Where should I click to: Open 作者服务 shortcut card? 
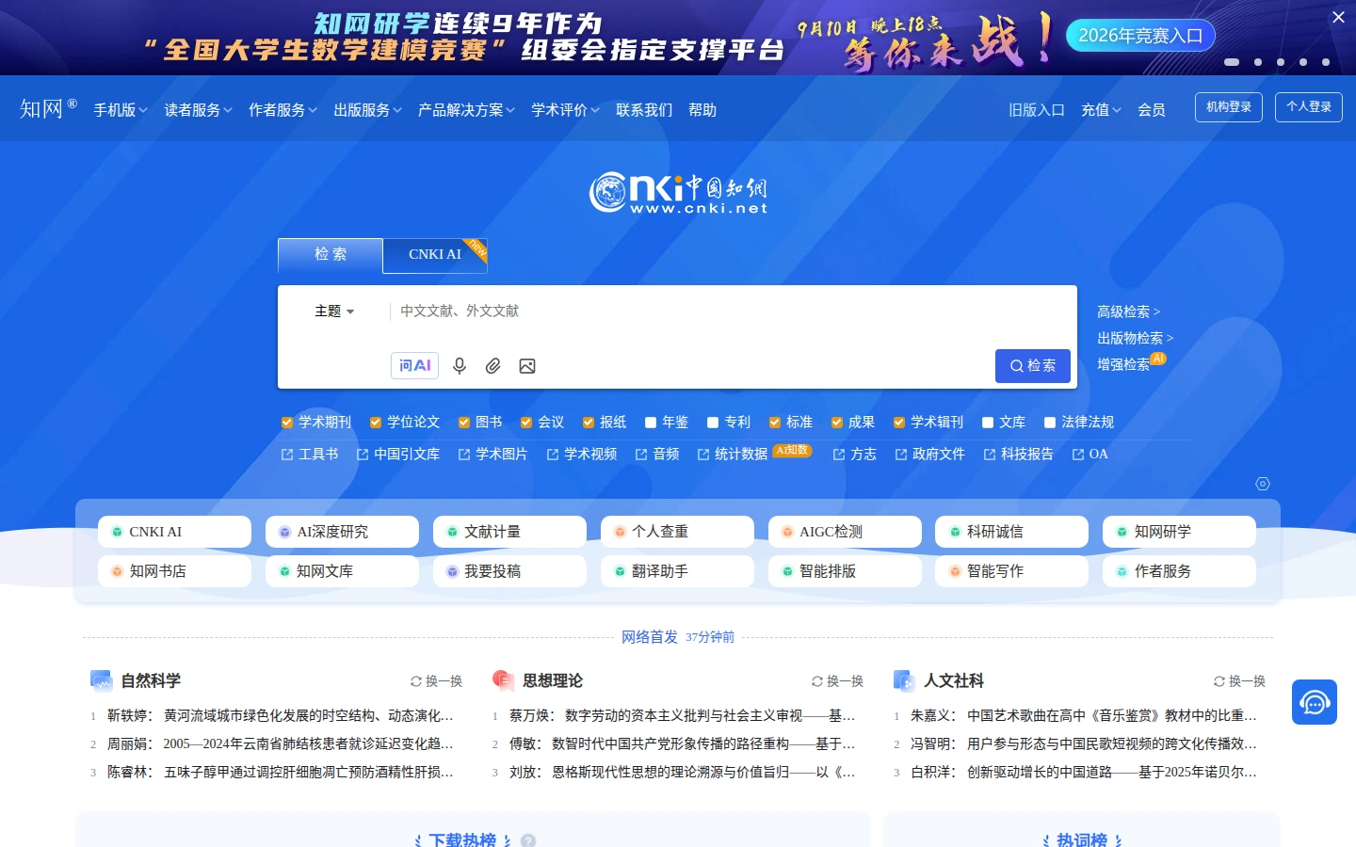pyautogui.click(x=1179, y=571)
